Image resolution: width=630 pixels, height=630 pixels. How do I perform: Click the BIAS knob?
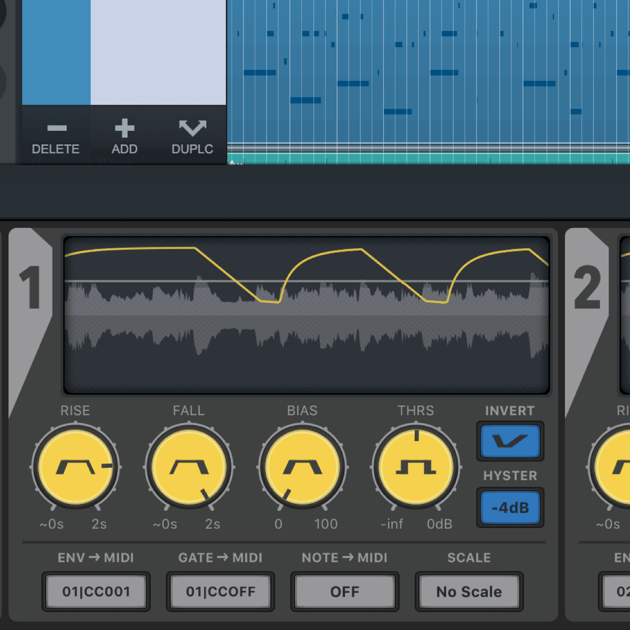pyautogui.click(x=302, y=467)
